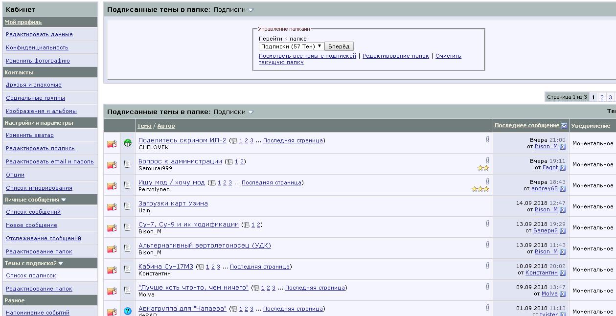Click paperclip icon in Ищу мод / хочу мод row
The height and width of the screenshot is (316, 616).
click(487, 181)
